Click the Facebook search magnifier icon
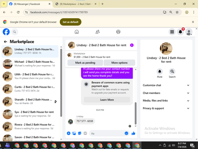198x149 pixels. pyautogui.click(x=15, y=32)
